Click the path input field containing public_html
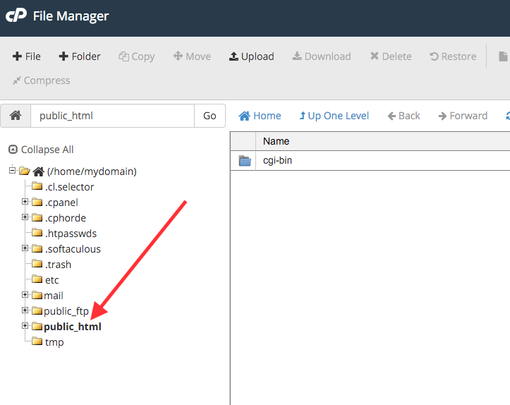510x405 pixels. coord(111,116)
